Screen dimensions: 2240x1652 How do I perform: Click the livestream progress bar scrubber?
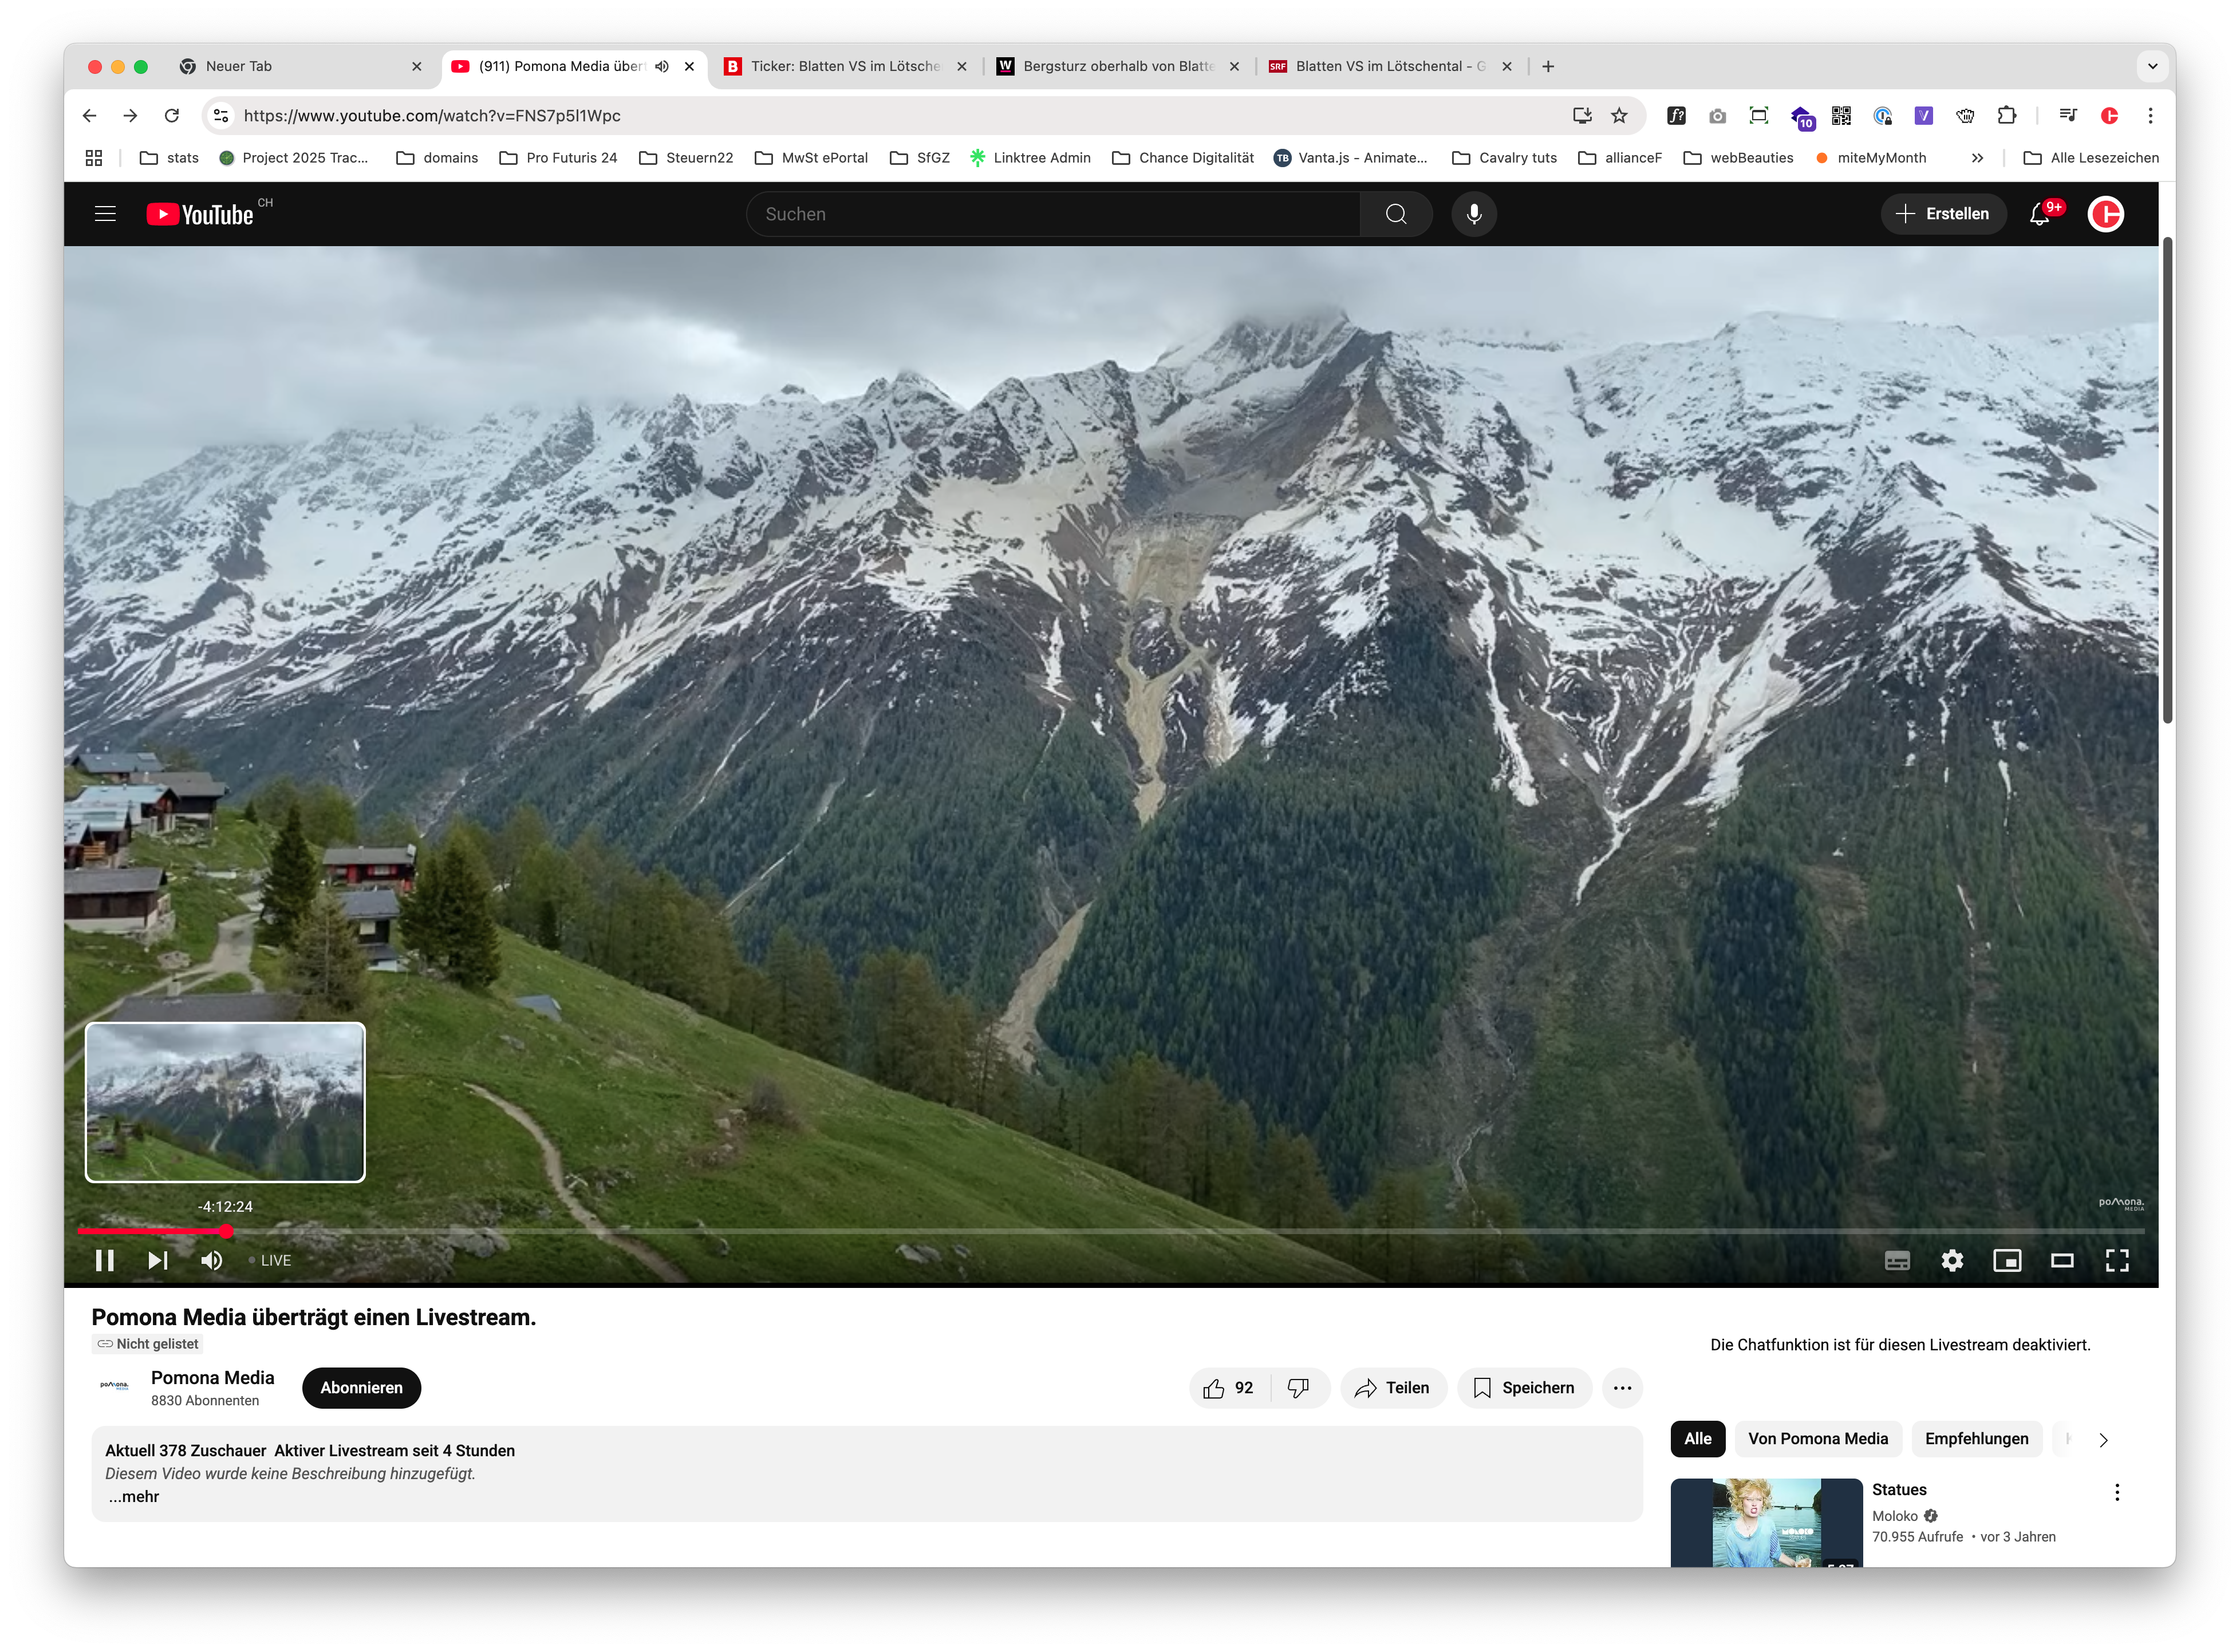pyautogui.click(x=226, y=1231)
